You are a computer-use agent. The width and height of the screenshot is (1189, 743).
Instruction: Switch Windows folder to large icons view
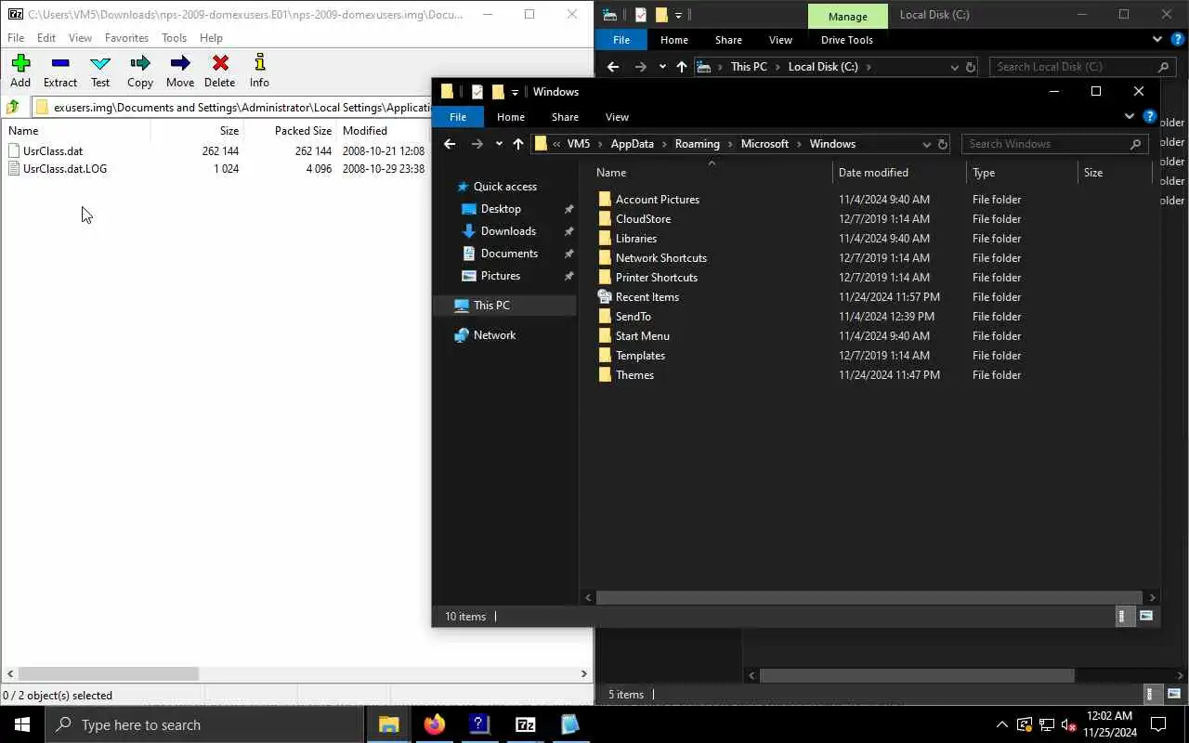click(1145, 616)
